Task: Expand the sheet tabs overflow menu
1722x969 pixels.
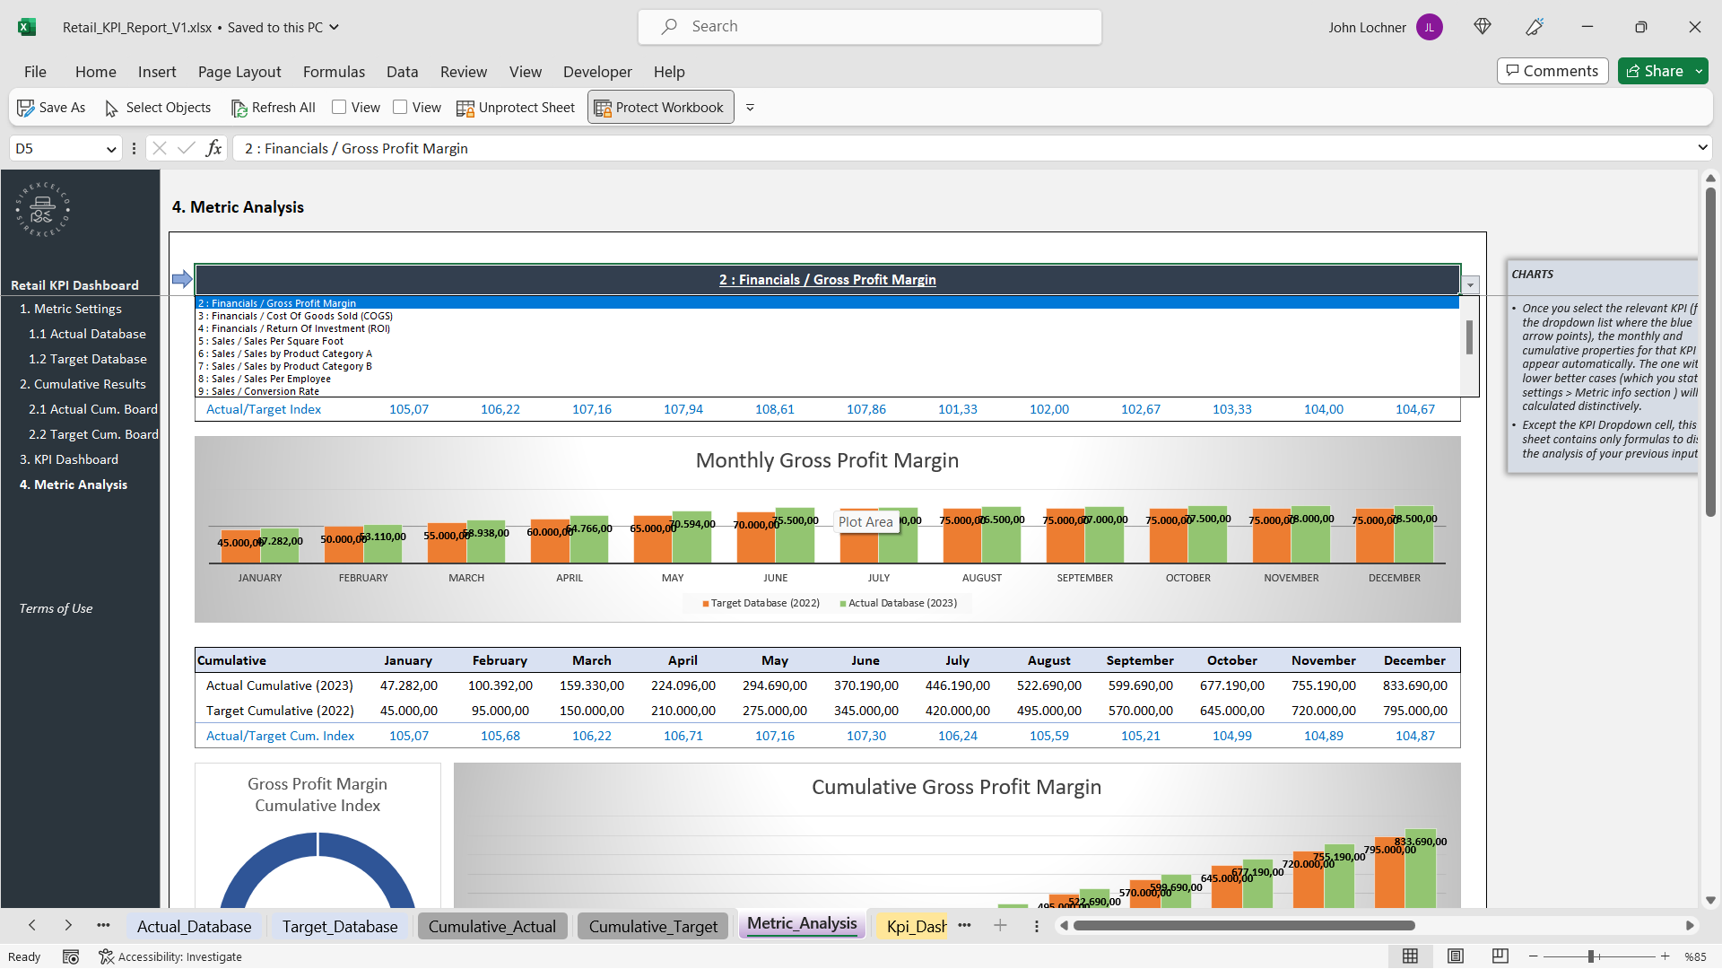Action: tap(965, 925)
